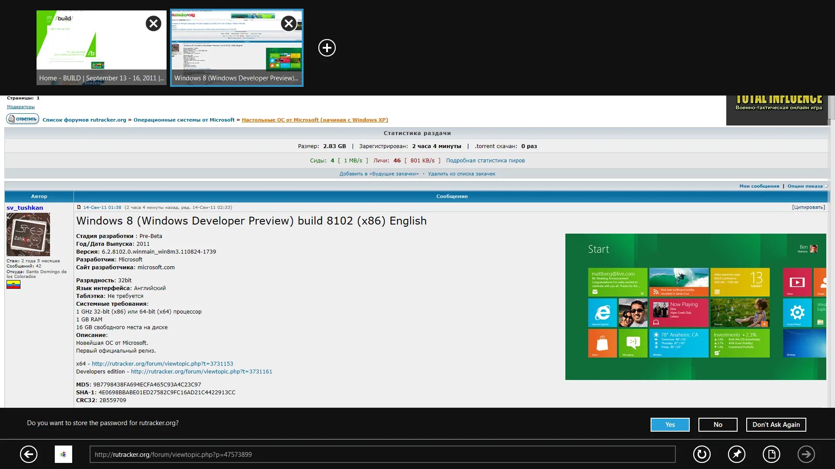Click the [Цитировать] quote link

pyautogui.click(x=808, y=208)
